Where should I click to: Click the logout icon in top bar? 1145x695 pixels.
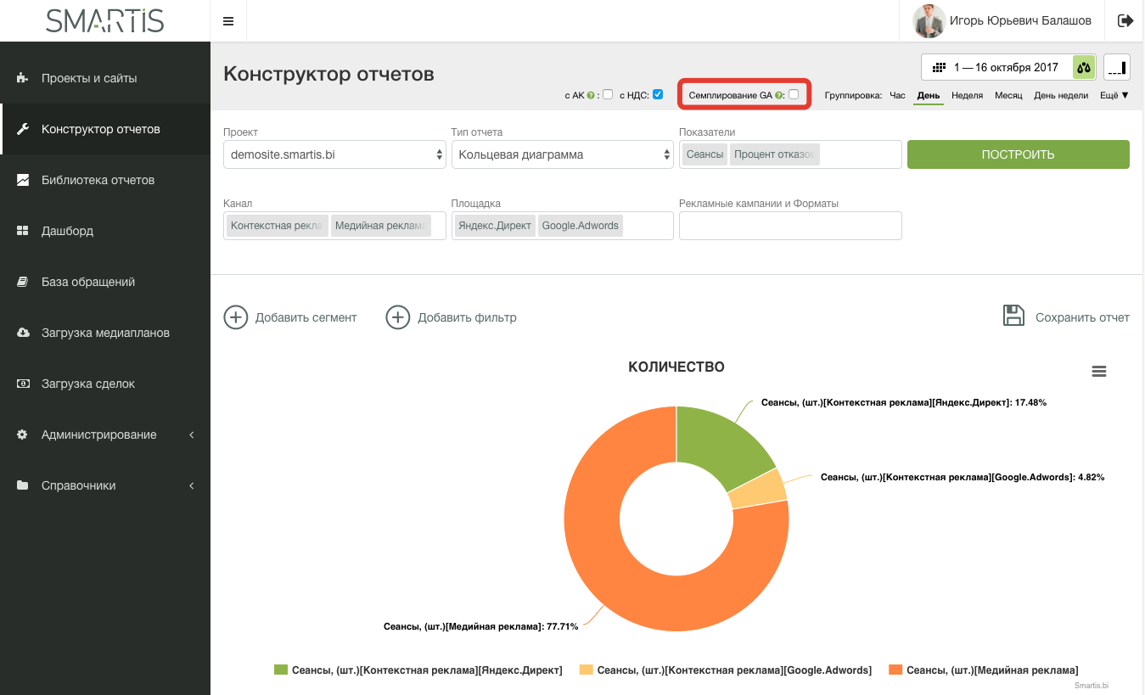click(x=1125, y=20)
